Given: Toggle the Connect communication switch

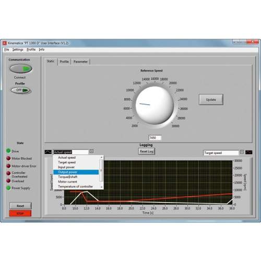Looking at the screenshot, I should tap(21, 68).
